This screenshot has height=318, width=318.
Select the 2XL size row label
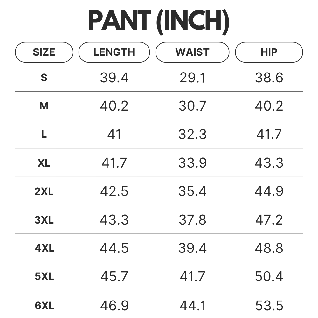[44, 191]
